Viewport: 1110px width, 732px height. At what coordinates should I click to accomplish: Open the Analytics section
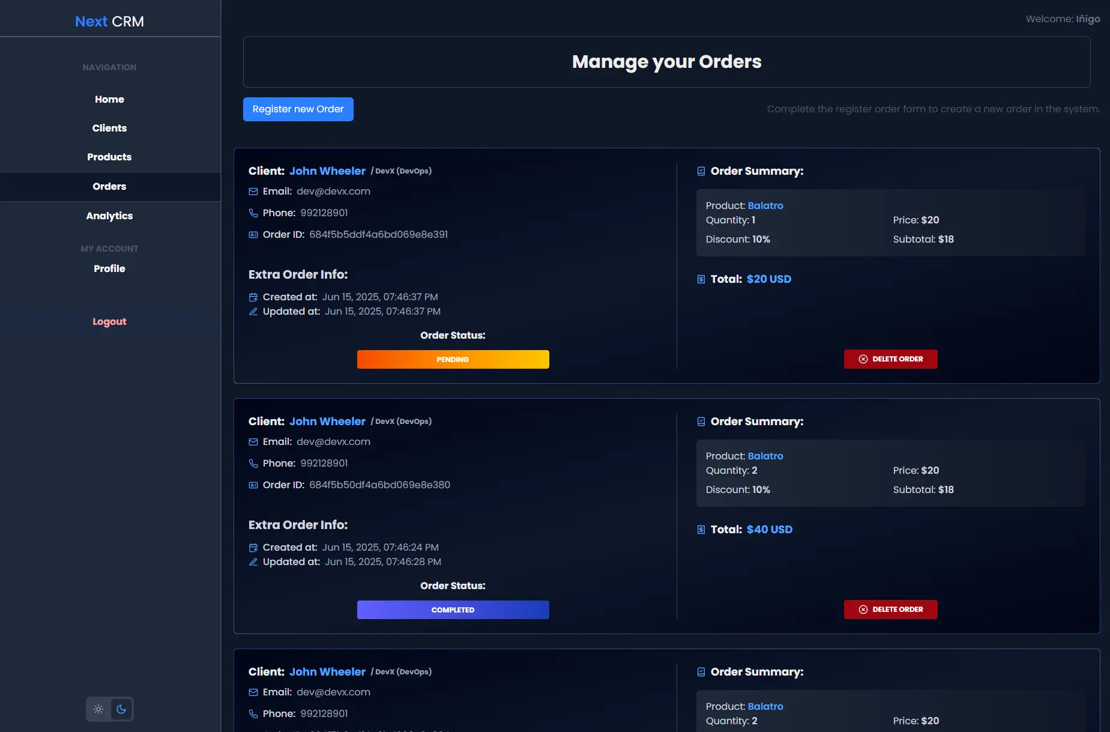pos(109,216)
